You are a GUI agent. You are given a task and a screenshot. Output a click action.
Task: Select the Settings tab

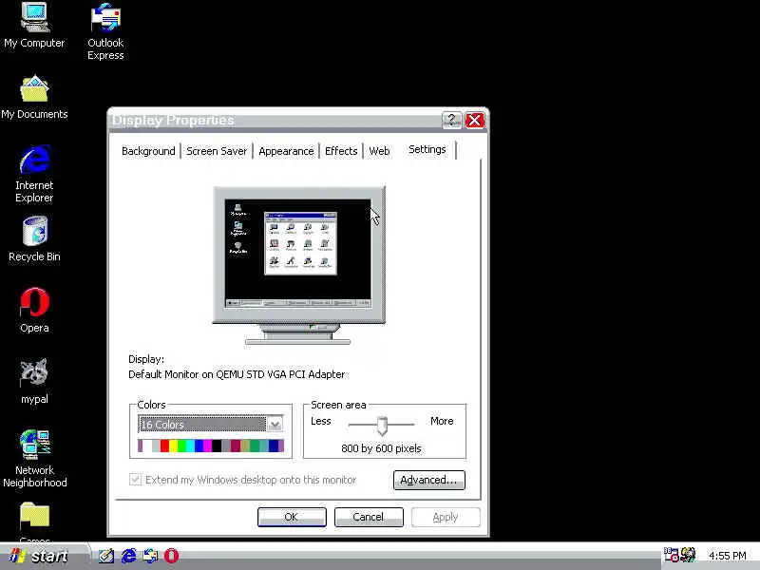tap(427, 149)
